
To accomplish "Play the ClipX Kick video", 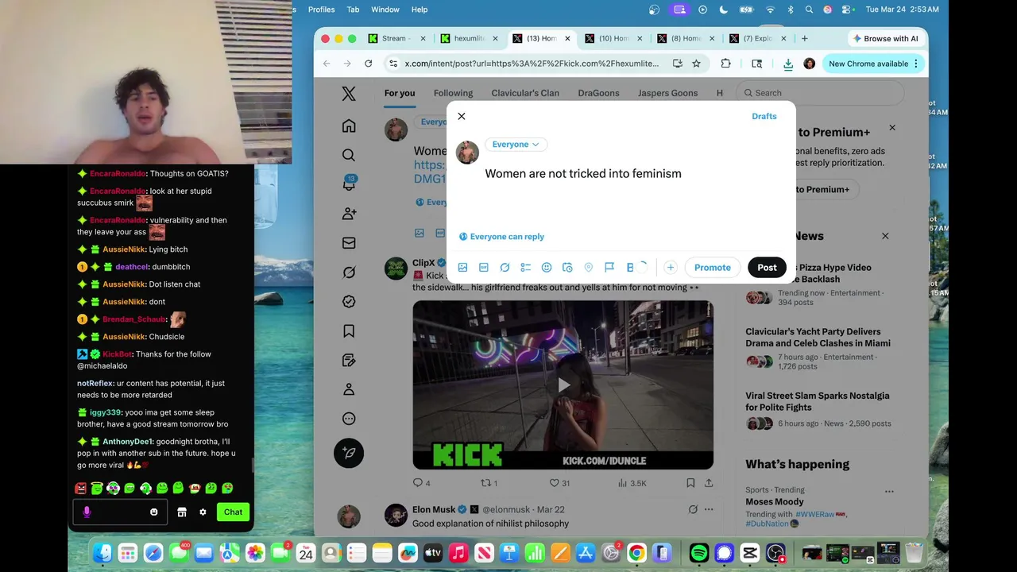I will tap(563, 385).
